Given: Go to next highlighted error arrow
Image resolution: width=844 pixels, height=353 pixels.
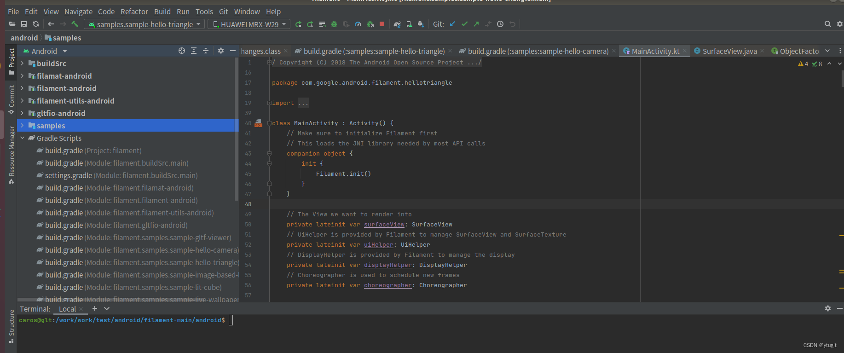Looking at the screenshot, I should pyautogui.click(x=840, y=64).
